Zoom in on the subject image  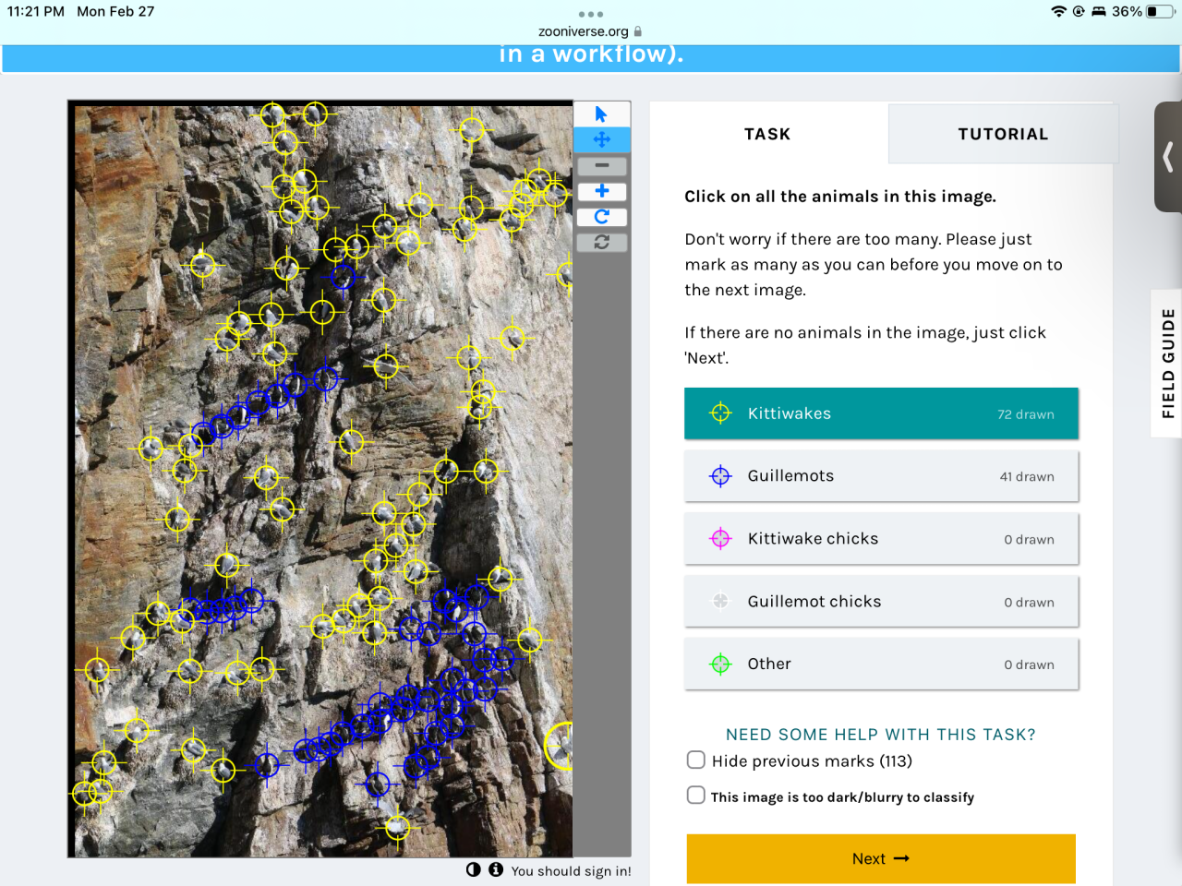pyautogui.click(x=601, y=191)
